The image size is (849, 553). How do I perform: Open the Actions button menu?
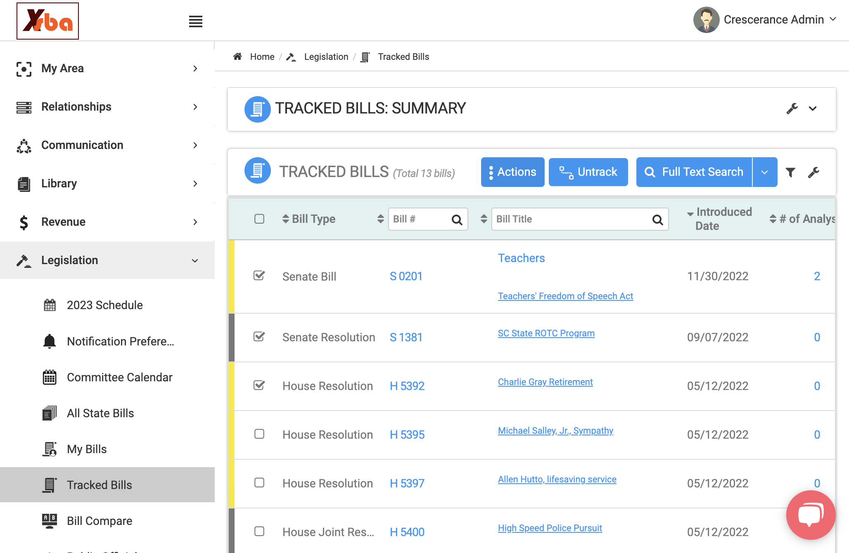[512, 172]
